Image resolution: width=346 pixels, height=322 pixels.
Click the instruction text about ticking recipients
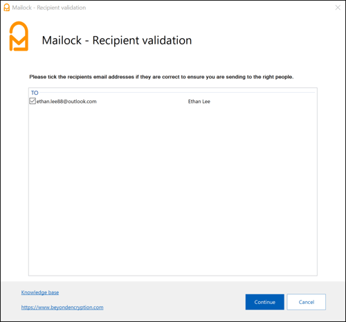click(161, 77)
